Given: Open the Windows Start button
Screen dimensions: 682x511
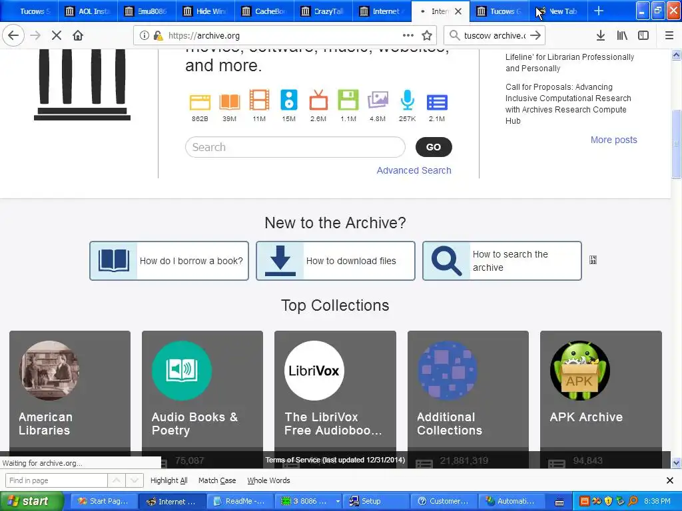Looking at the screenshot, I should 32,501.
